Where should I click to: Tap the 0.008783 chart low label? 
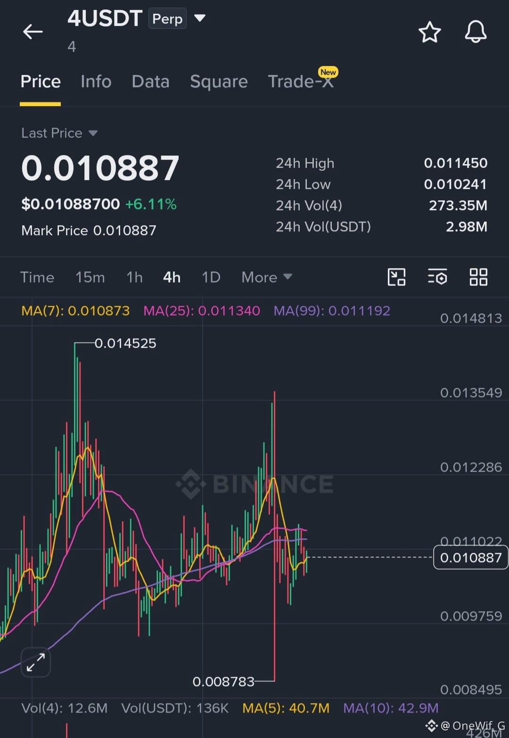(x=223, y=681)
